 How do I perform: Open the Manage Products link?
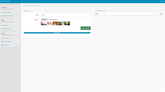(x=8, y=16)
